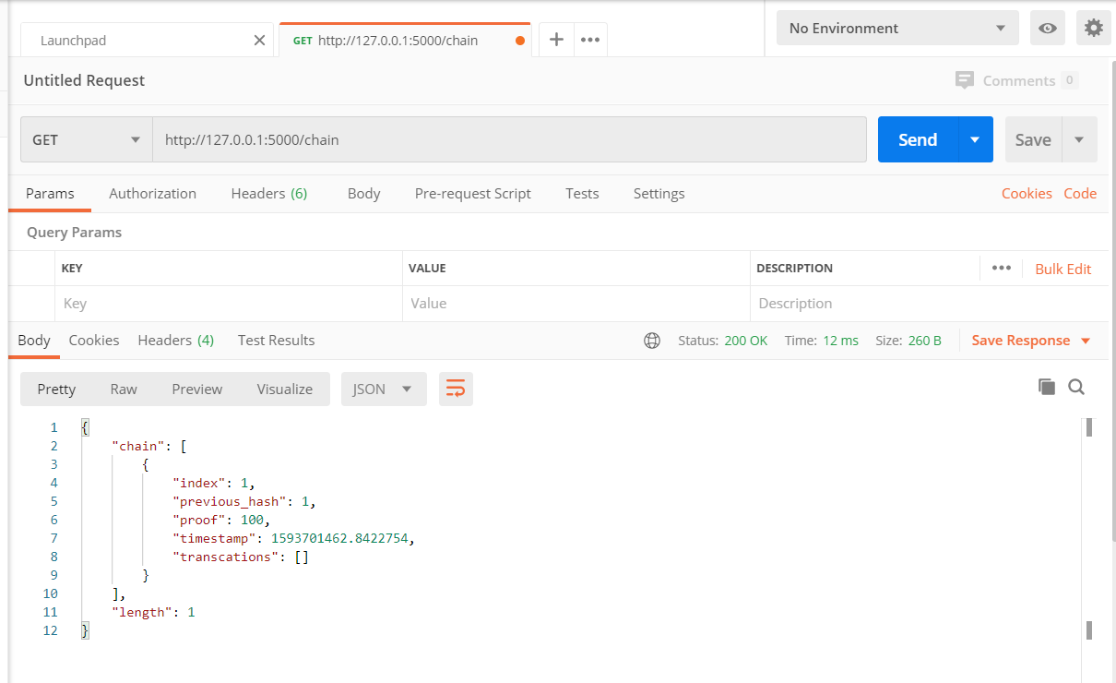The image size is (1116, 683).
Task: Open the Save Response dropdown
Action: point(1031,341)
